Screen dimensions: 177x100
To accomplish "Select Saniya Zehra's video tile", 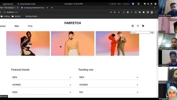I will coord(168,92).
